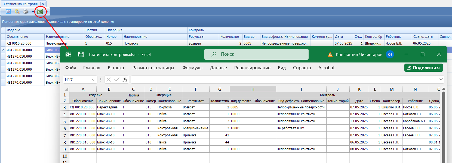
Task: Click the Поиск search field in Excel
Action: [x=256, y=54]
